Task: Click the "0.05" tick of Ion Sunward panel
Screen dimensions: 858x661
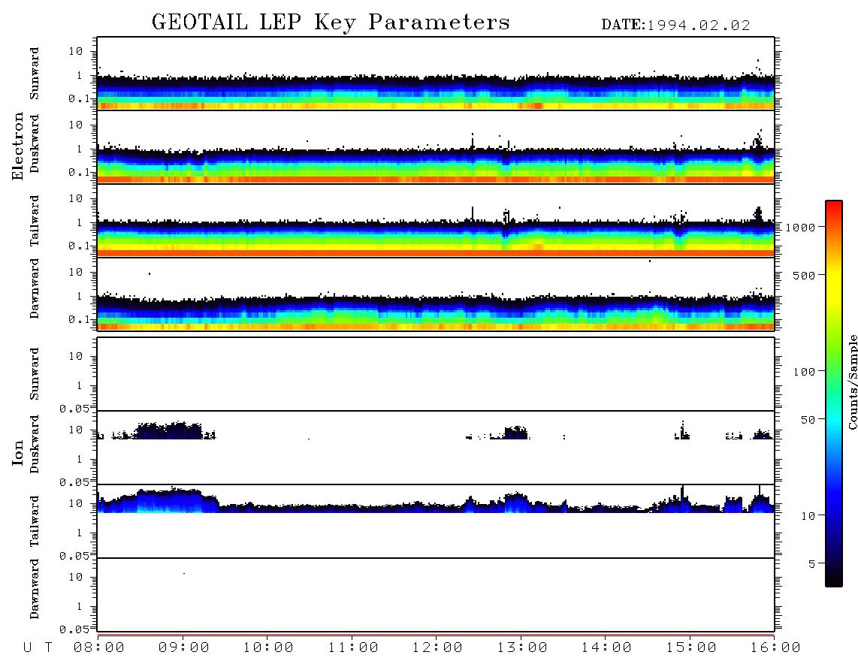Action: click(x=74, y=408)
